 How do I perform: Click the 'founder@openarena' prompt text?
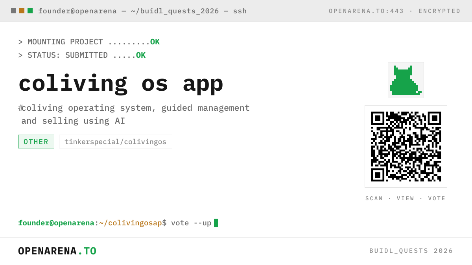pos(56,223)
